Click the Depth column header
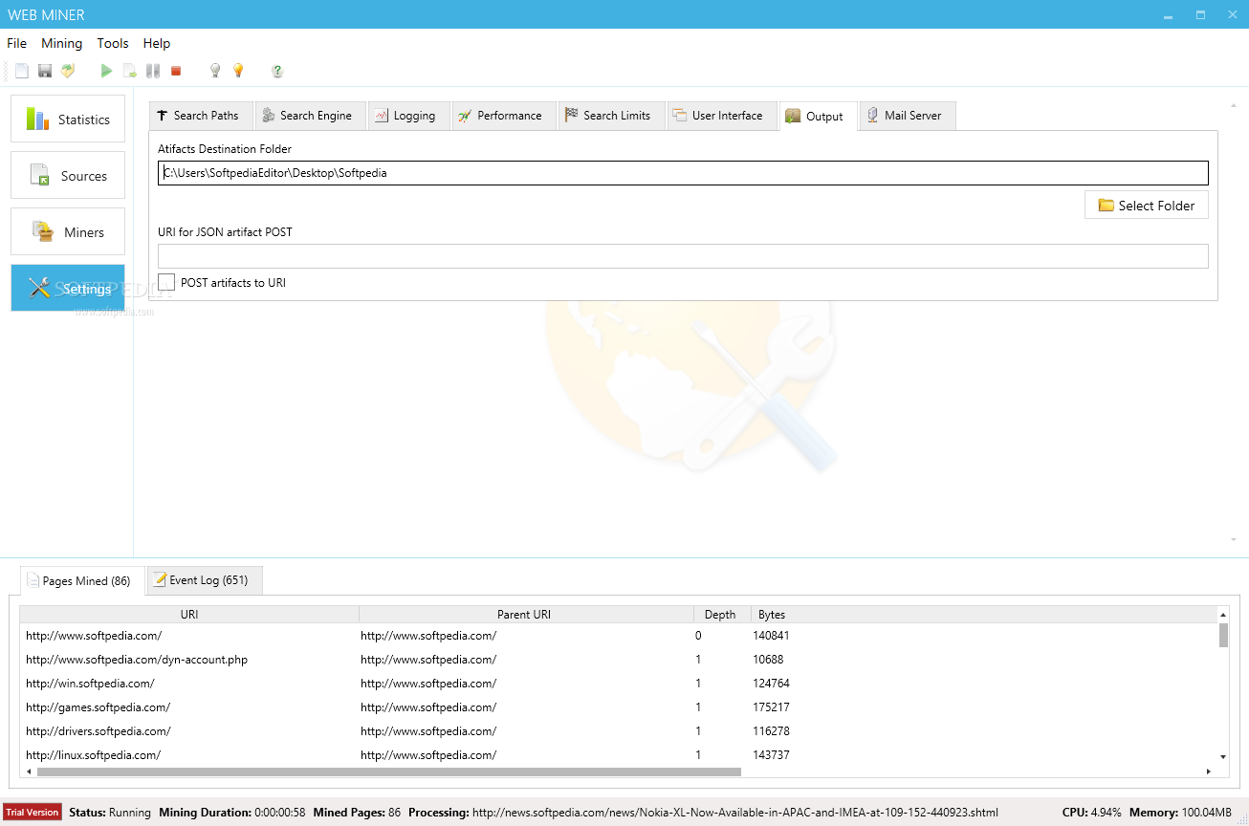This screenshot has height=826, width=1249. [x=721, y=615]
